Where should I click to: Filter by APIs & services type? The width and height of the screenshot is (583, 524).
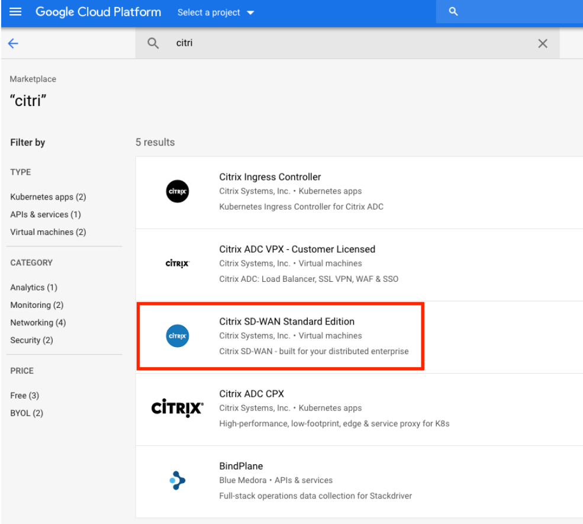pyautogui.click(x=46, y=214)
